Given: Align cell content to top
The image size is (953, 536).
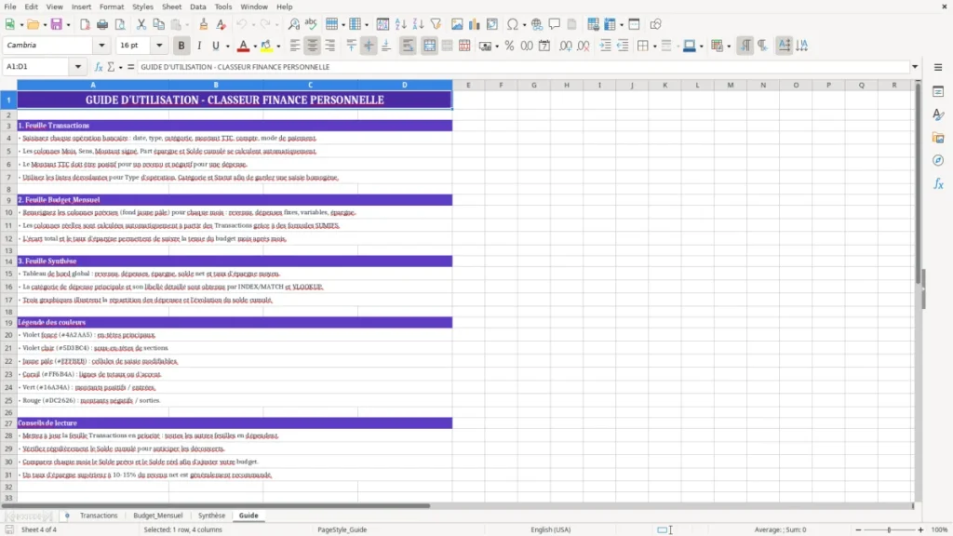Looking at the screenshot, I should [351, 46].
